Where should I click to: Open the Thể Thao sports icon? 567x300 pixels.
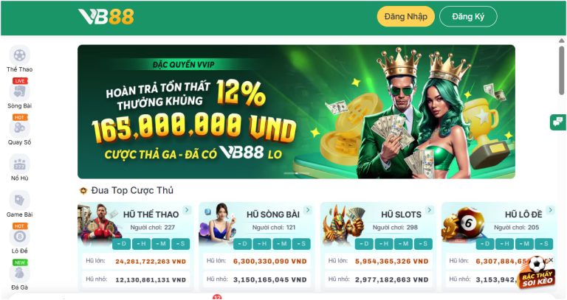coord(19,55)
